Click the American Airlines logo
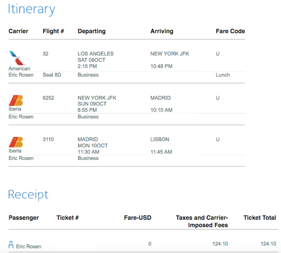This screenshot has height=253, width=281. (x=15, y=58)
